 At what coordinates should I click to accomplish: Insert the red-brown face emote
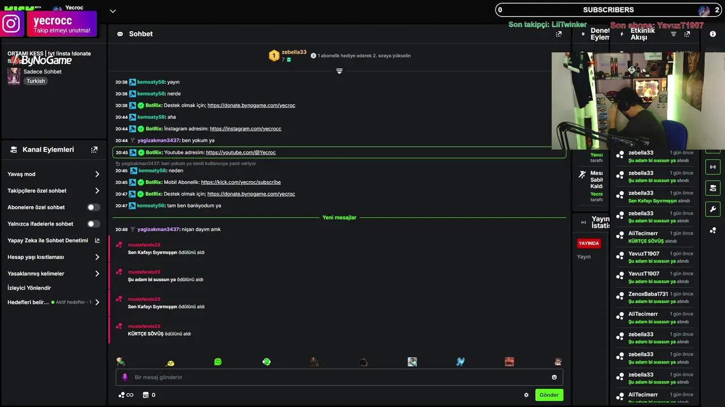(x=509, y=362)
